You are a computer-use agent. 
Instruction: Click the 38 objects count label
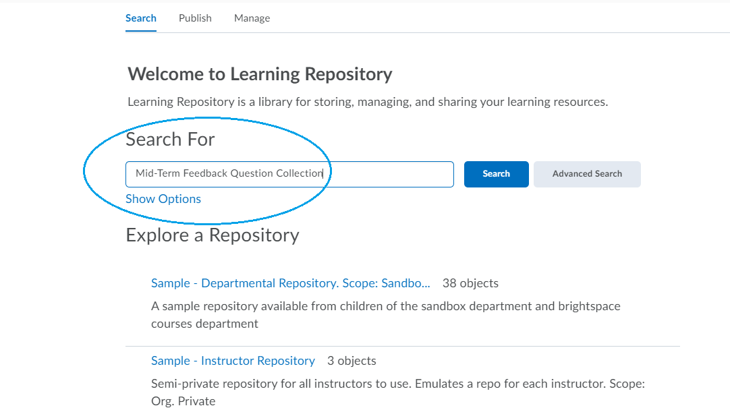470,283
